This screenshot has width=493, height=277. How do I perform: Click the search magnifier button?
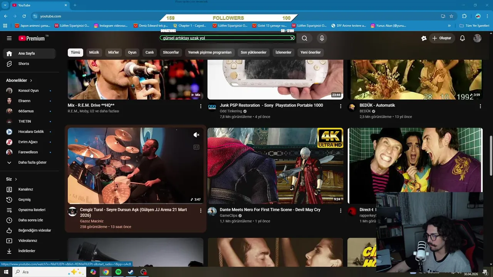pos(305,38)
